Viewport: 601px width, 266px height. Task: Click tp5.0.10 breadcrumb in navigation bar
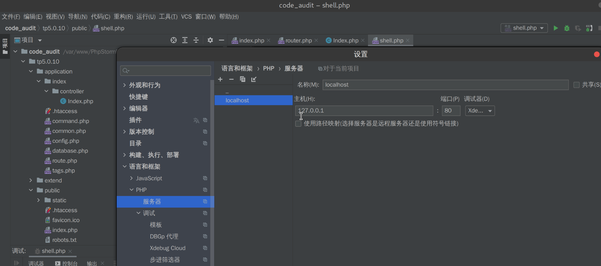coord(54,28)
